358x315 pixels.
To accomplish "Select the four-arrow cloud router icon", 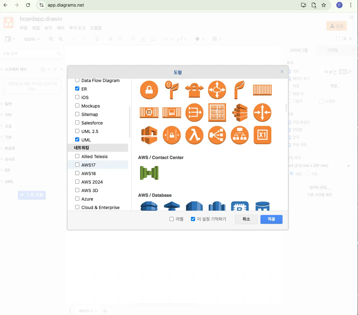I will coord(217,90).
